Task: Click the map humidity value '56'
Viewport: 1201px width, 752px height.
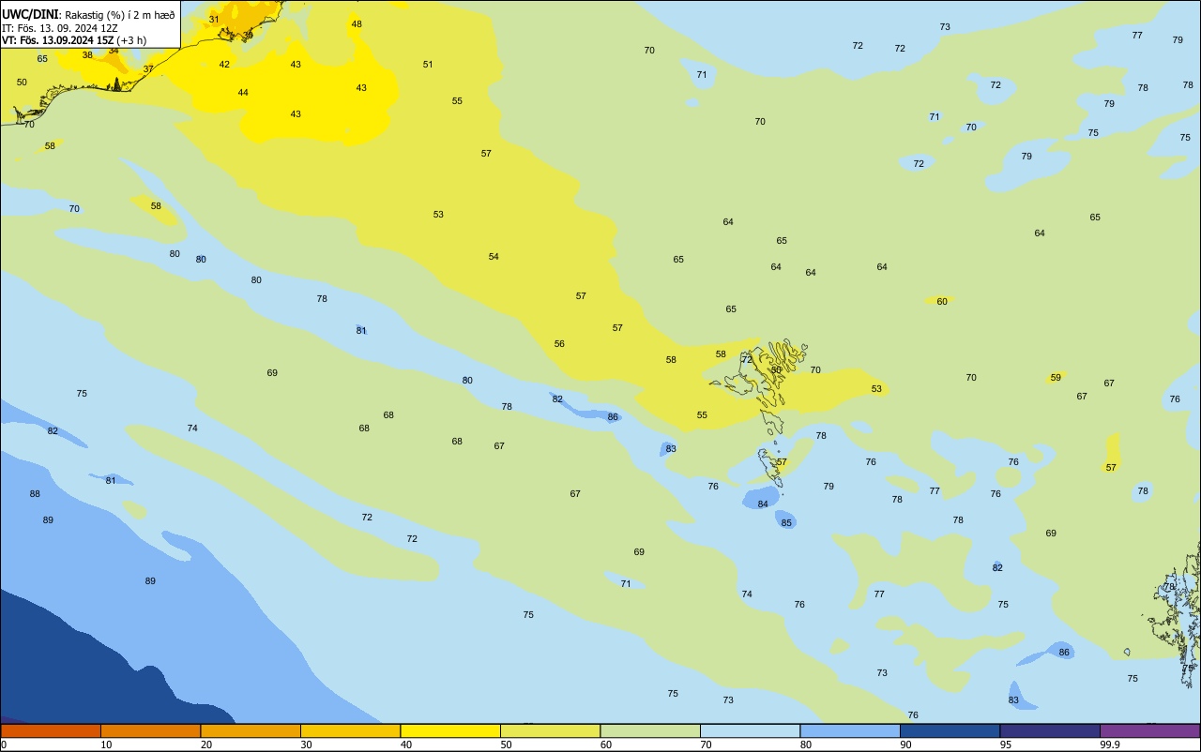Action: point(559,343)
